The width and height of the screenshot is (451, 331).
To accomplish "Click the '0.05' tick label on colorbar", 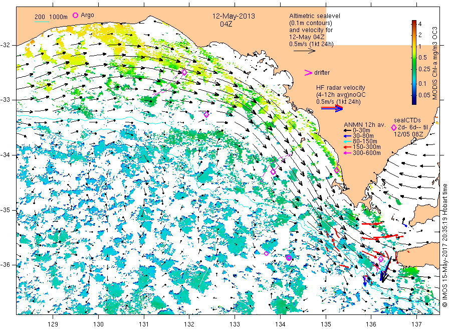I will (424, 95).
